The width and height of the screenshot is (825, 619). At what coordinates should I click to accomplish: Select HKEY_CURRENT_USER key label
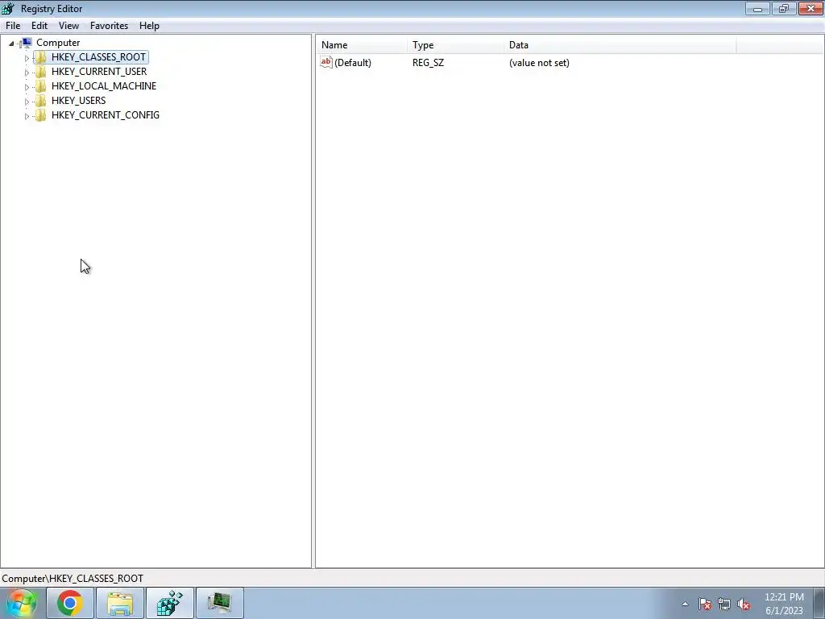99,72
